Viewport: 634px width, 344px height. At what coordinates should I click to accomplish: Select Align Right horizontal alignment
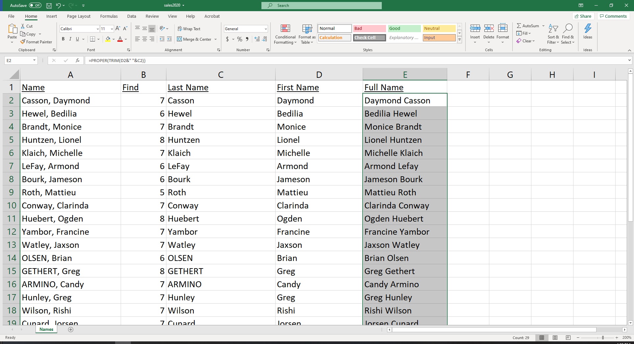(152, 39)
